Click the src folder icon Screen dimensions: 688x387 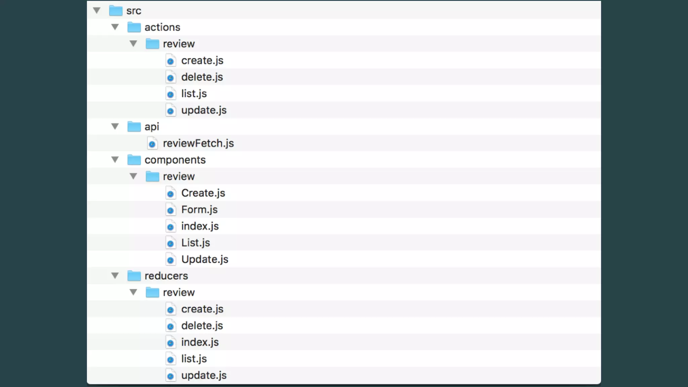click(x=116, y=11)
